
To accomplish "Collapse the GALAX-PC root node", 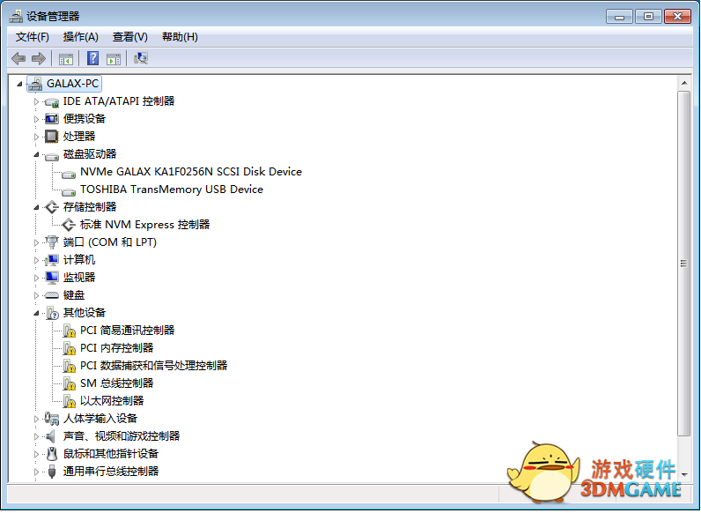I will [19, 84].
